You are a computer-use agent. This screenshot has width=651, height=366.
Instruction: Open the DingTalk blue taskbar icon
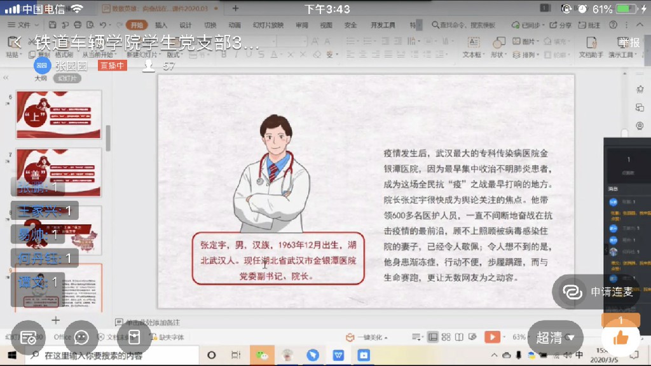click(x=313, y=355)
